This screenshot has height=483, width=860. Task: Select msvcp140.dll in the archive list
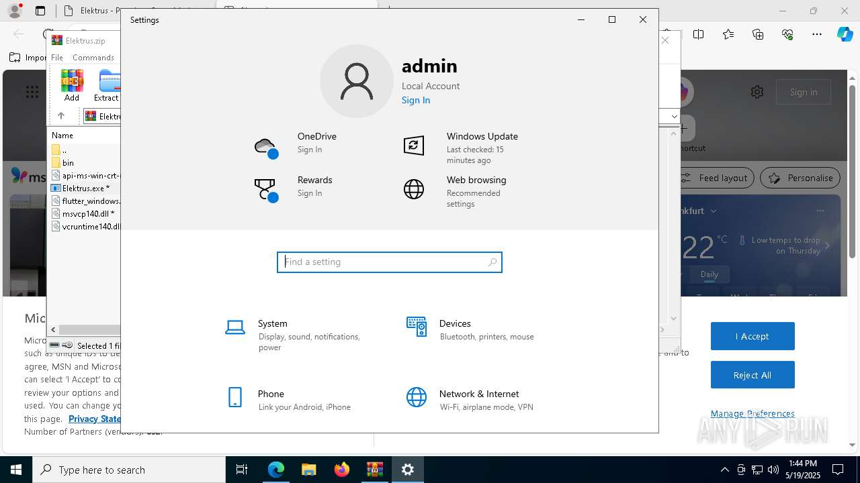[86, 214]
